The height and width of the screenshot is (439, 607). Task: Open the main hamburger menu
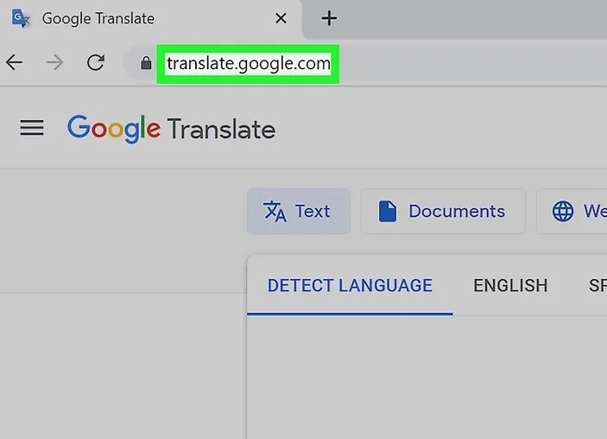click(32, 129)
